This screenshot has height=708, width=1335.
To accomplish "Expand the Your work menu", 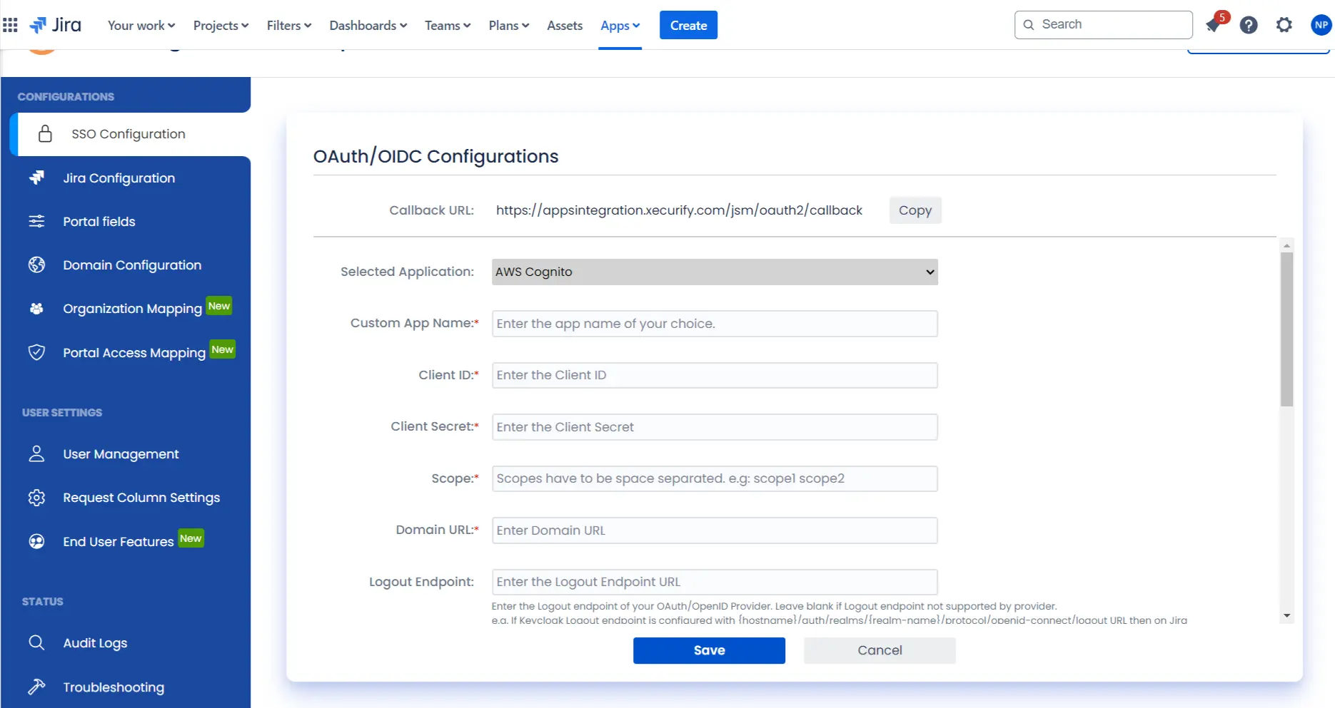I will point(141,26).
